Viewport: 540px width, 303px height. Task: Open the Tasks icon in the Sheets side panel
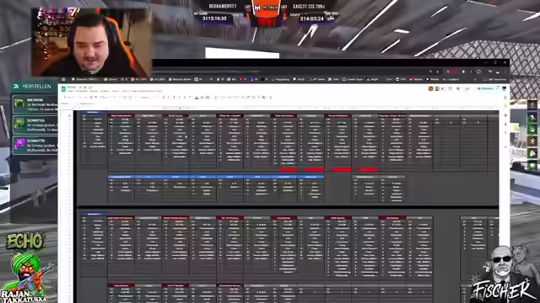tap(505, 116)
